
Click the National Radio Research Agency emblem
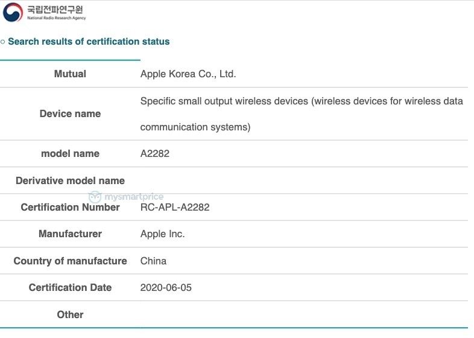point(13,12)
